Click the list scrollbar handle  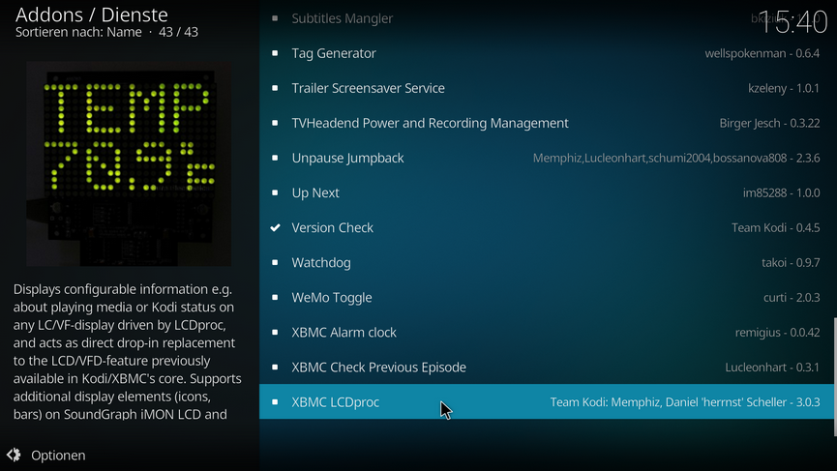(x=835, y=377)
